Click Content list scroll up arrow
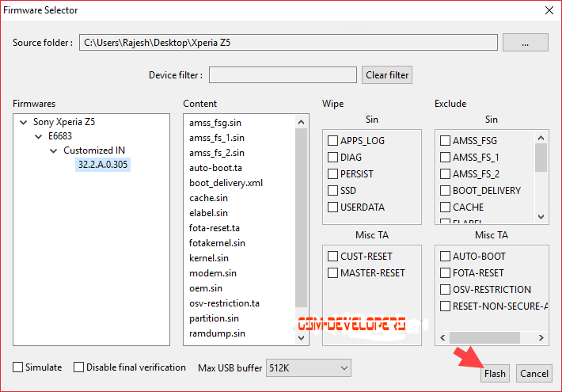The height and width of the screenshot is (392, 562). tap(301, 122)
